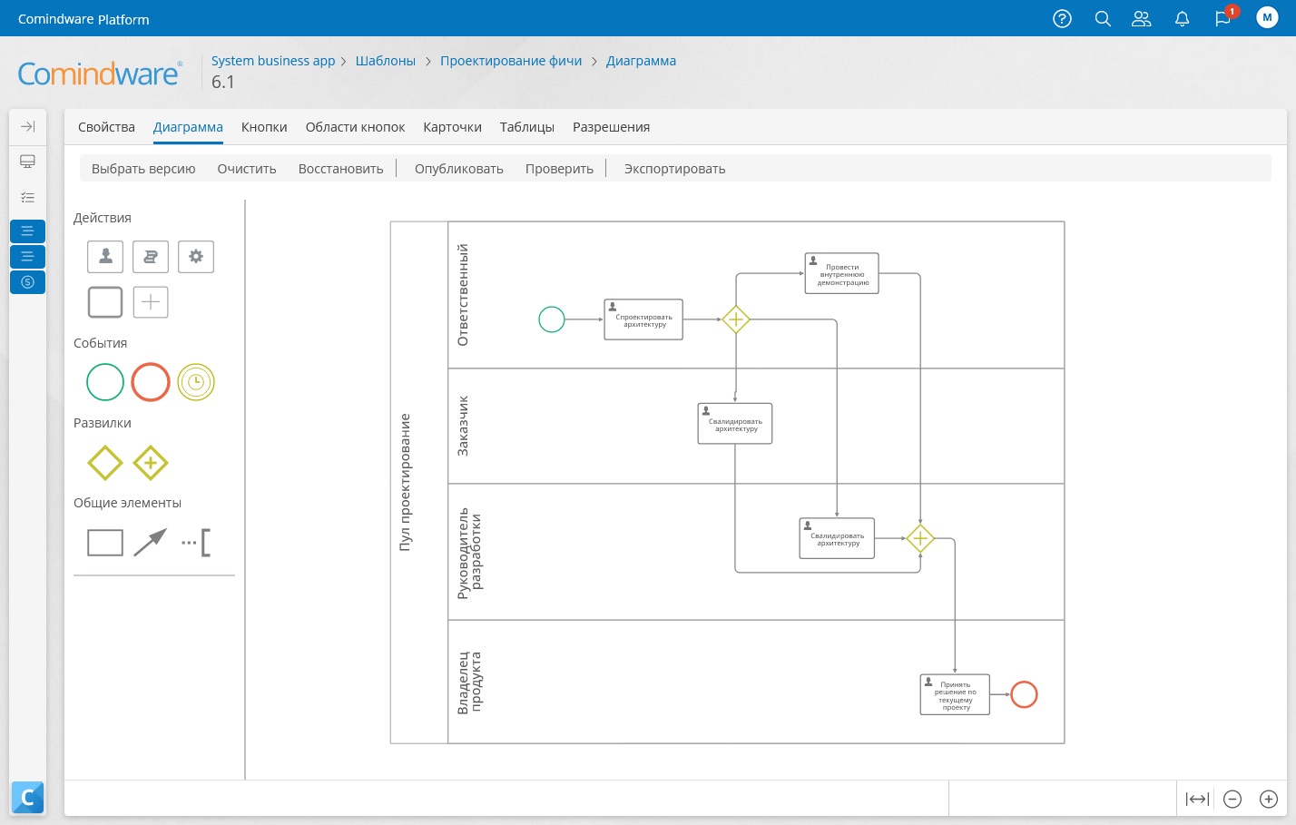Open the Шаблоны breadcrumb link

pyautogui.click(x=385, y=61)
